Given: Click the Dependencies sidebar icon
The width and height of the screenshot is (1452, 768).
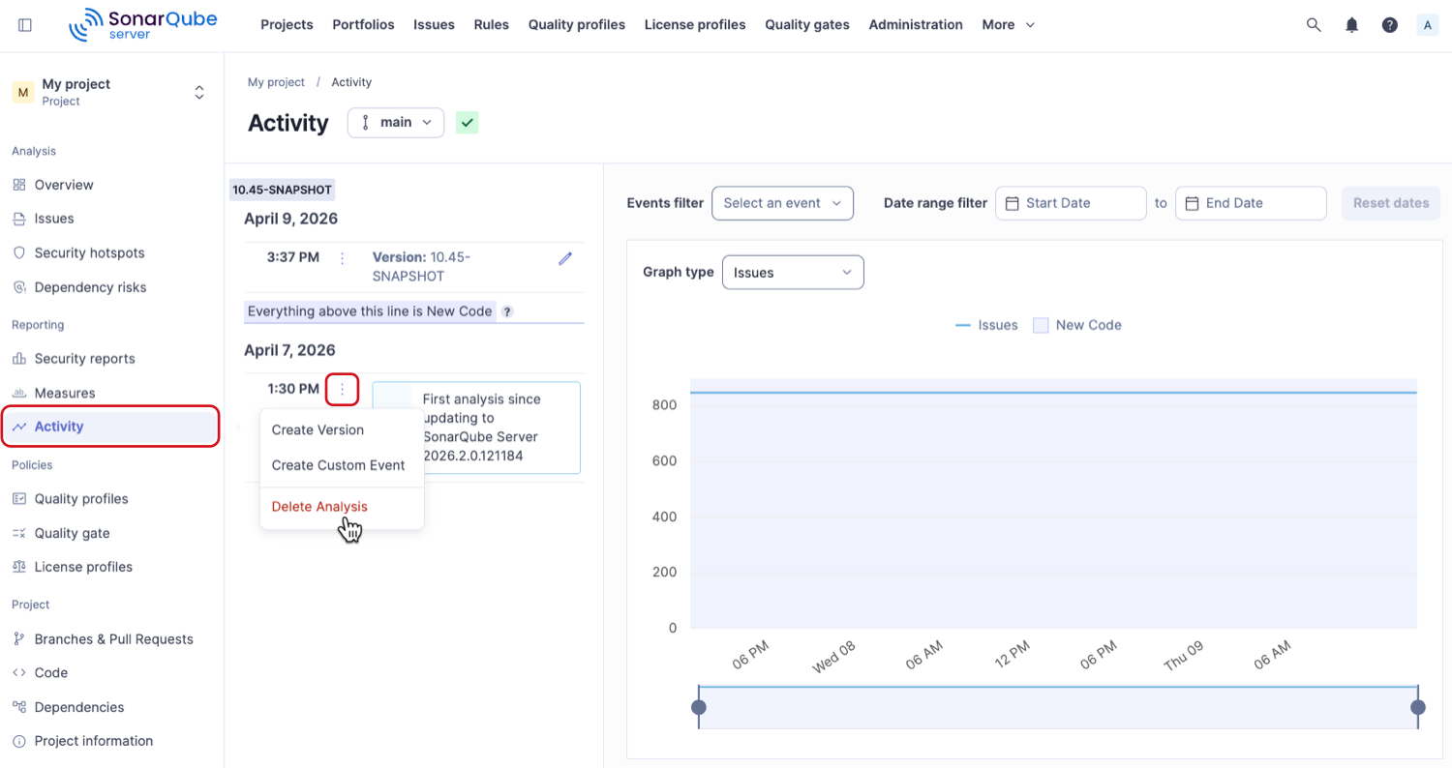Looking at the screenshot, I should point(18,707).
